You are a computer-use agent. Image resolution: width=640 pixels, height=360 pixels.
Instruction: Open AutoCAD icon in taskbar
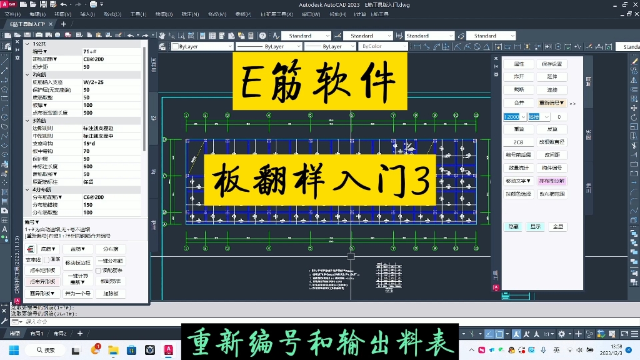pyautogui.click(x=168, y=350)
